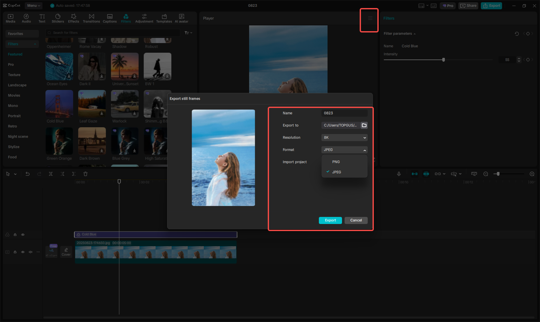Open the Templates panel
This screenshot has width=540, height=322.
164,18
